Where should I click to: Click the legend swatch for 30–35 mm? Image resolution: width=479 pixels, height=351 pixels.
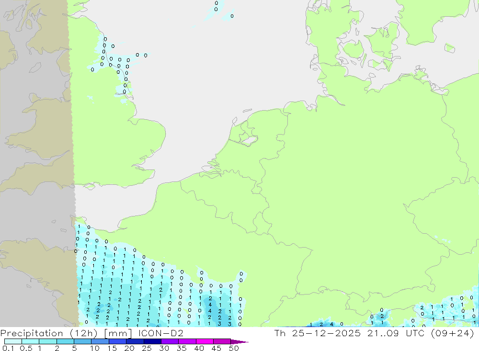170,341
